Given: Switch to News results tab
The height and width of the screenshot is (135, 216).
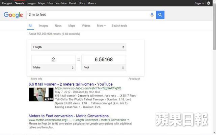Looking at the screenshot, I should tap(58, 26).
